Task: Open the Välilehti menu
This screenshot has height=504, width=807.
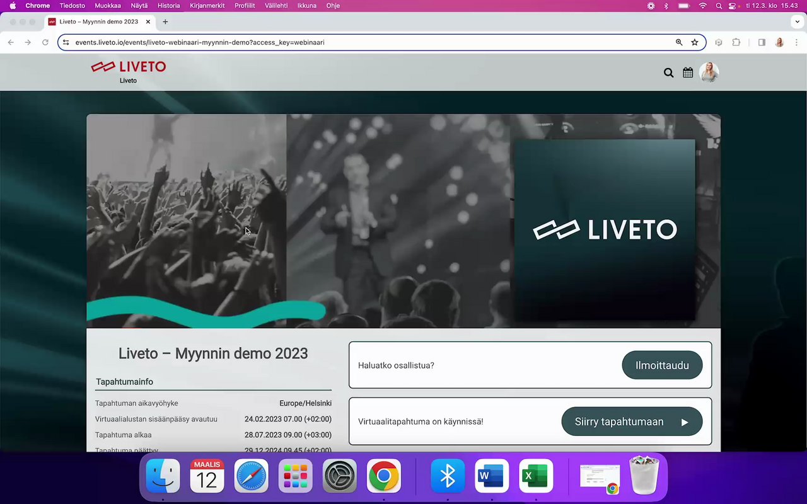Action: (276, 6)
